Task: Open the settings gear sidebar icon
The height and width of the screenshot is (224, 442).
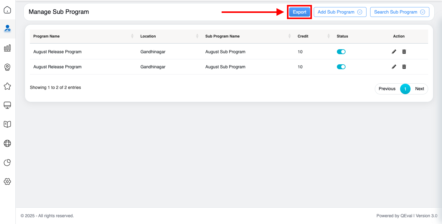Action: [x=7, y=182]
